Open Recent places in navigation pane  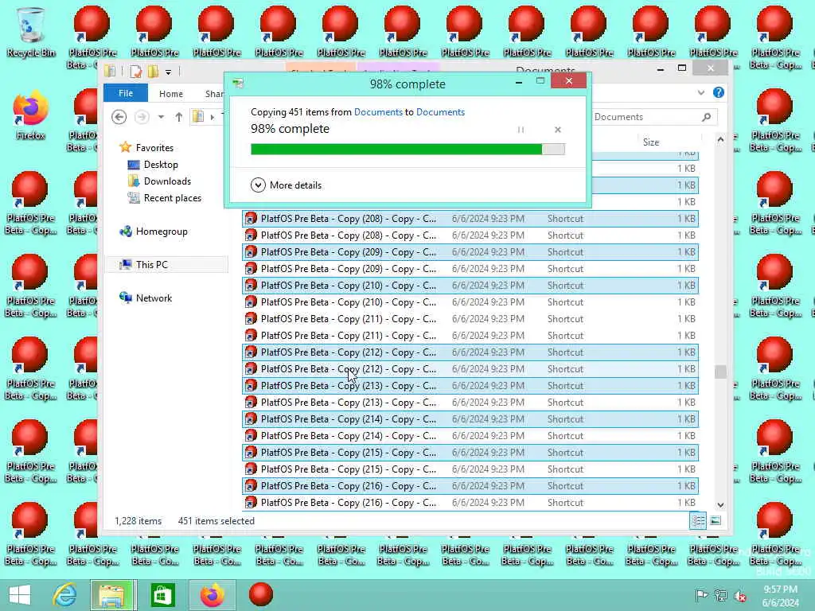pos(165,198)
